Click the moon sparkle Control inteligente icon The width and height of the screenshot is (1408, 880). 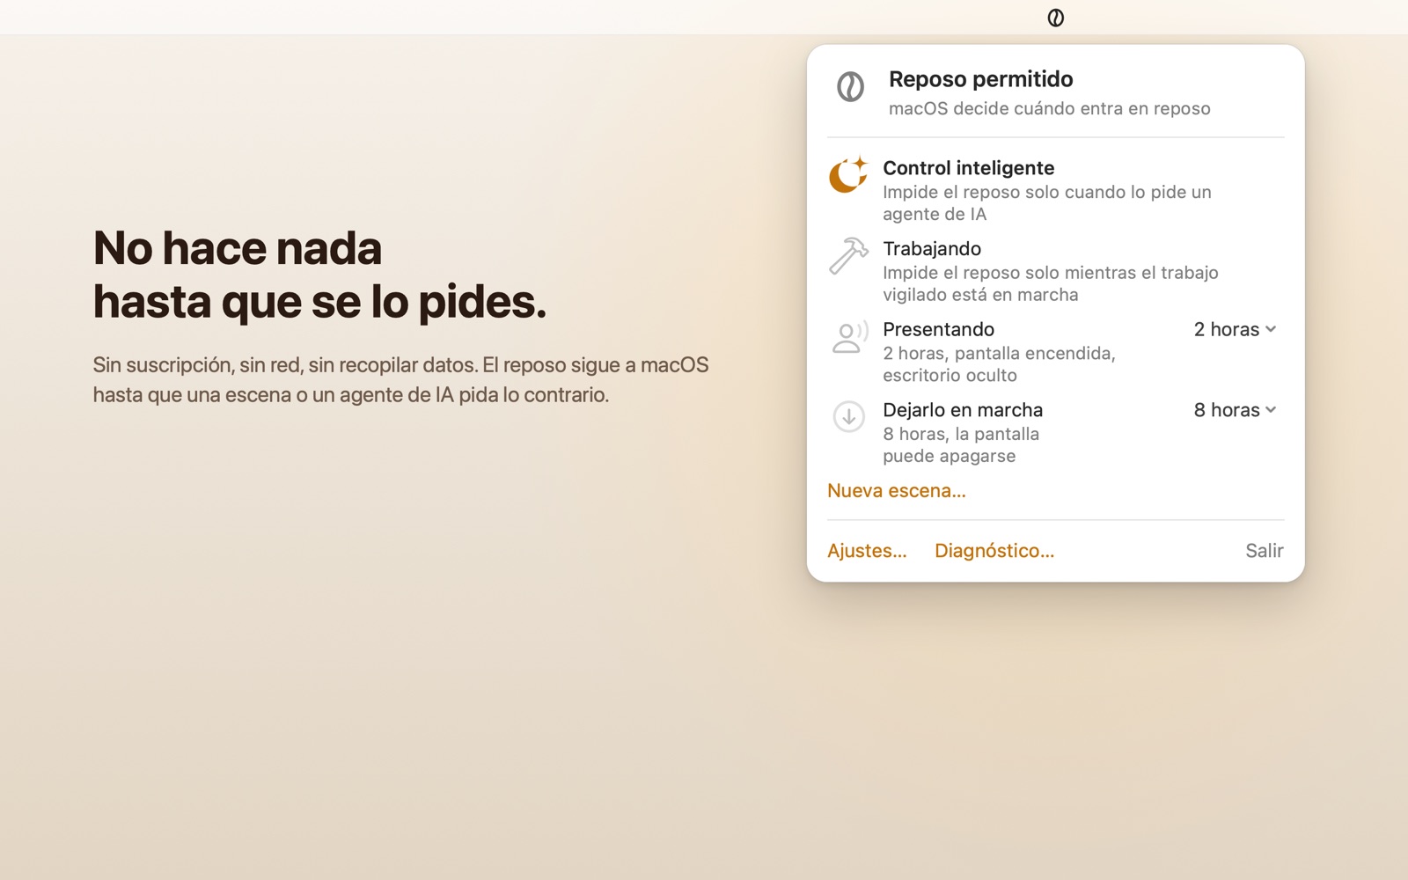[848, 174]
